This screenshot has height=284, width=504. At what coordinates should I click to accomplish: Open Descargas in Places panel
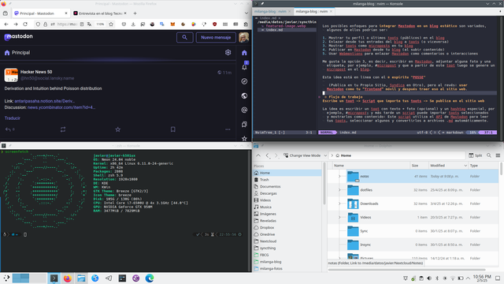268,193
